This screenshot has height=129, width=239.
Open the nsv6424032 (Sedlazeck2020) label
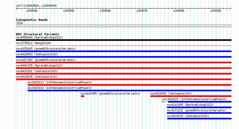(188, 116)
